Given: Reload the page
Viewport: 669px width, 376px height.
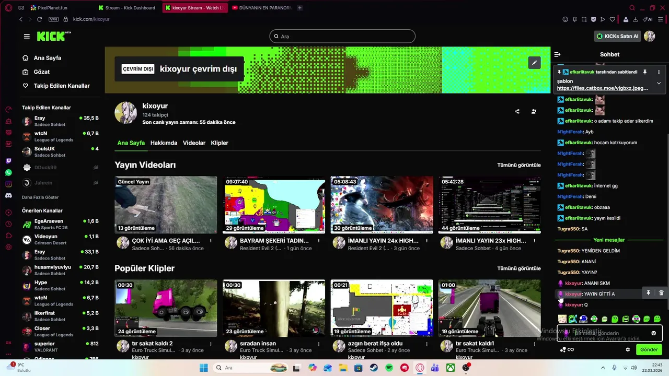Looking at the screenshot, I should coord(39,19).
